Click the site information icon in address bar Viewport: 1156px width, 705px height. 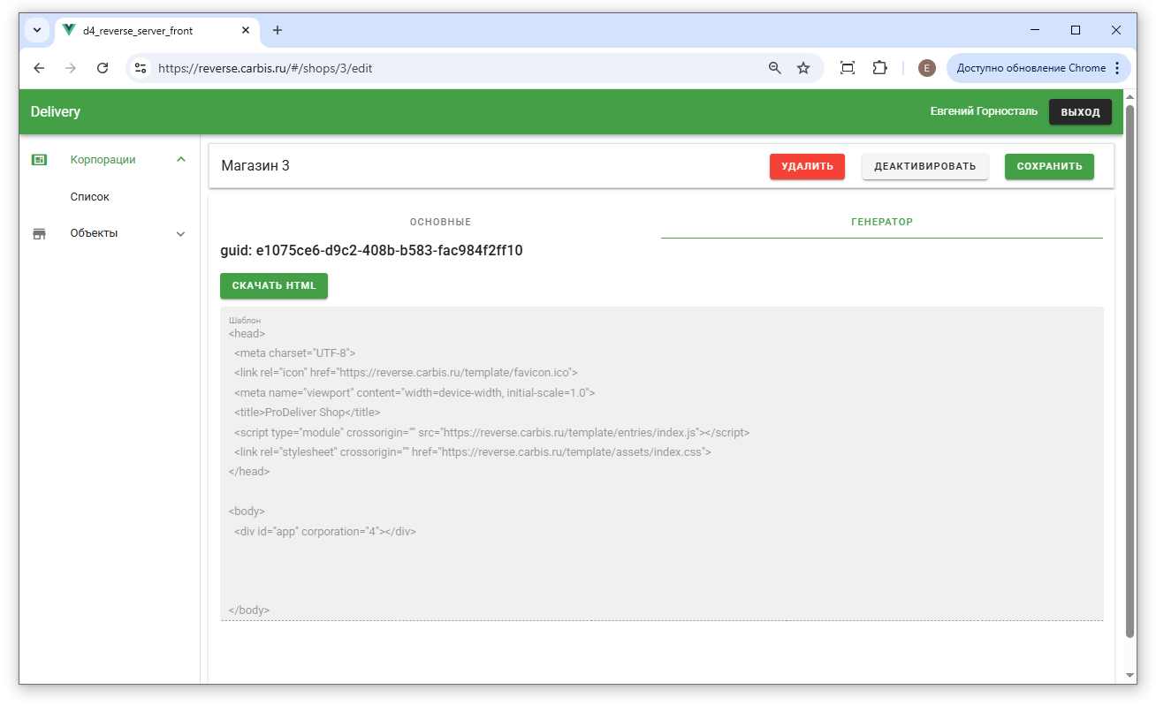click(x=141, y=68)
